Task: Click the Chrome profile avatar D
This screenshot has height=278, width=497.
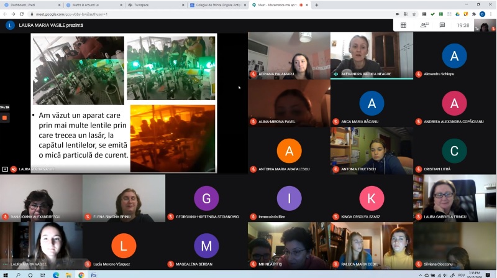Action: pos(482,14)
